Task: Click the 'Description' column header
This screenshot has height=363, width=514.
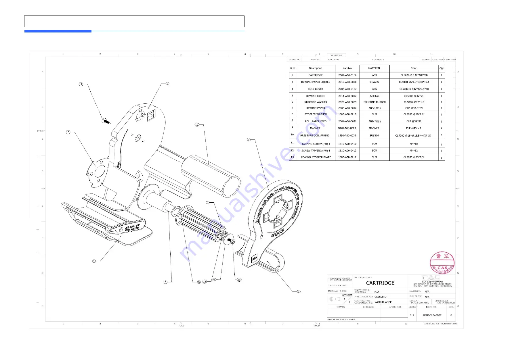Action: (x=316, y=68)
